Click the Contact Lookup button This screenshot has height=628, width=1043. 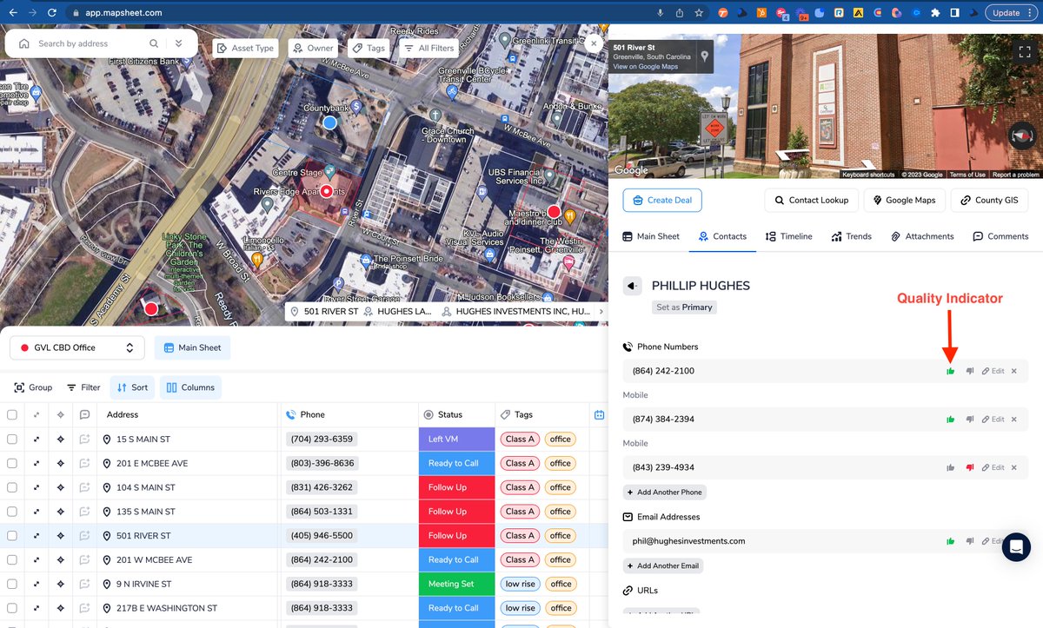pyautogui.click(x=812, y=200)
